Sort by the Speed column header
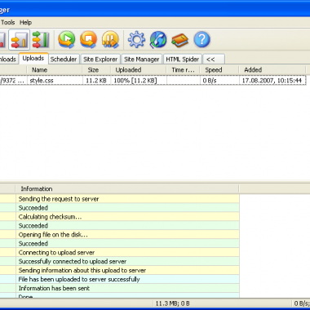 [x=219, y=70]
